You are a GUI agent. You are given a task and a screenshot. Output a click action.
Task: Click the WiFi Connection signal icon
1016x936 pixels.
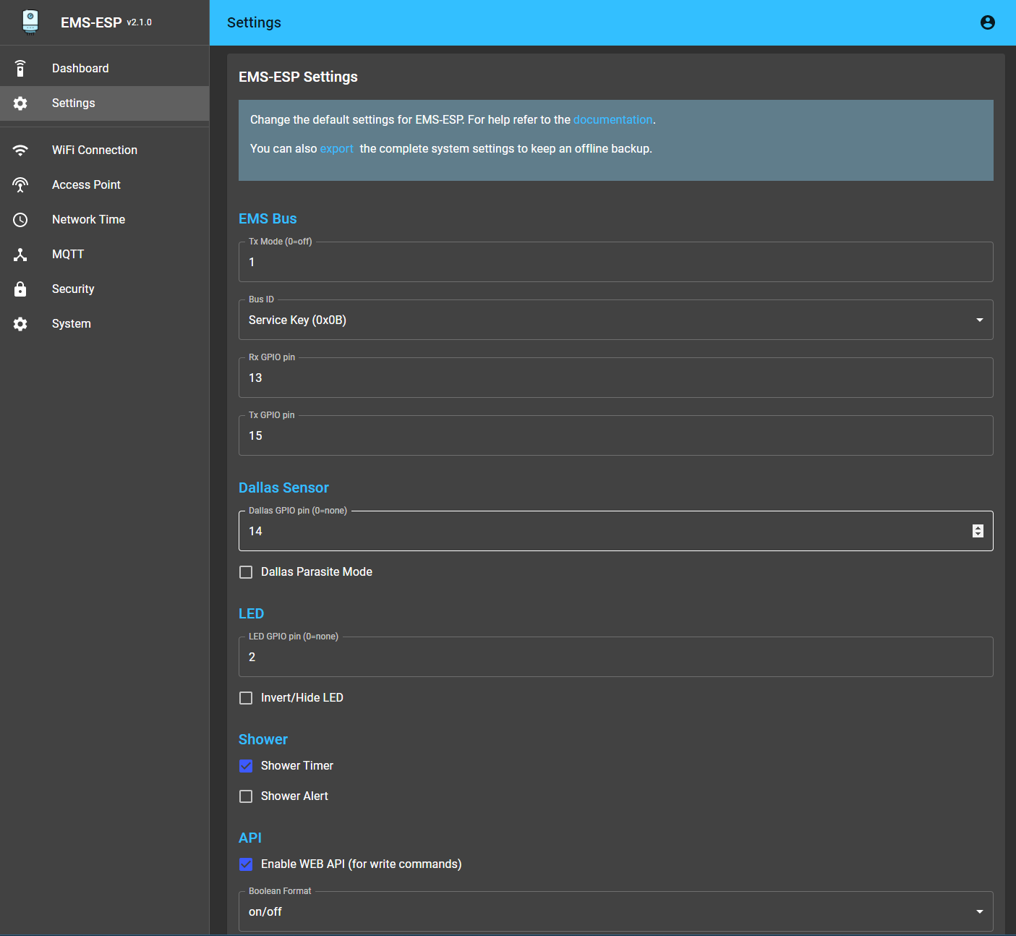pos(20,150)
